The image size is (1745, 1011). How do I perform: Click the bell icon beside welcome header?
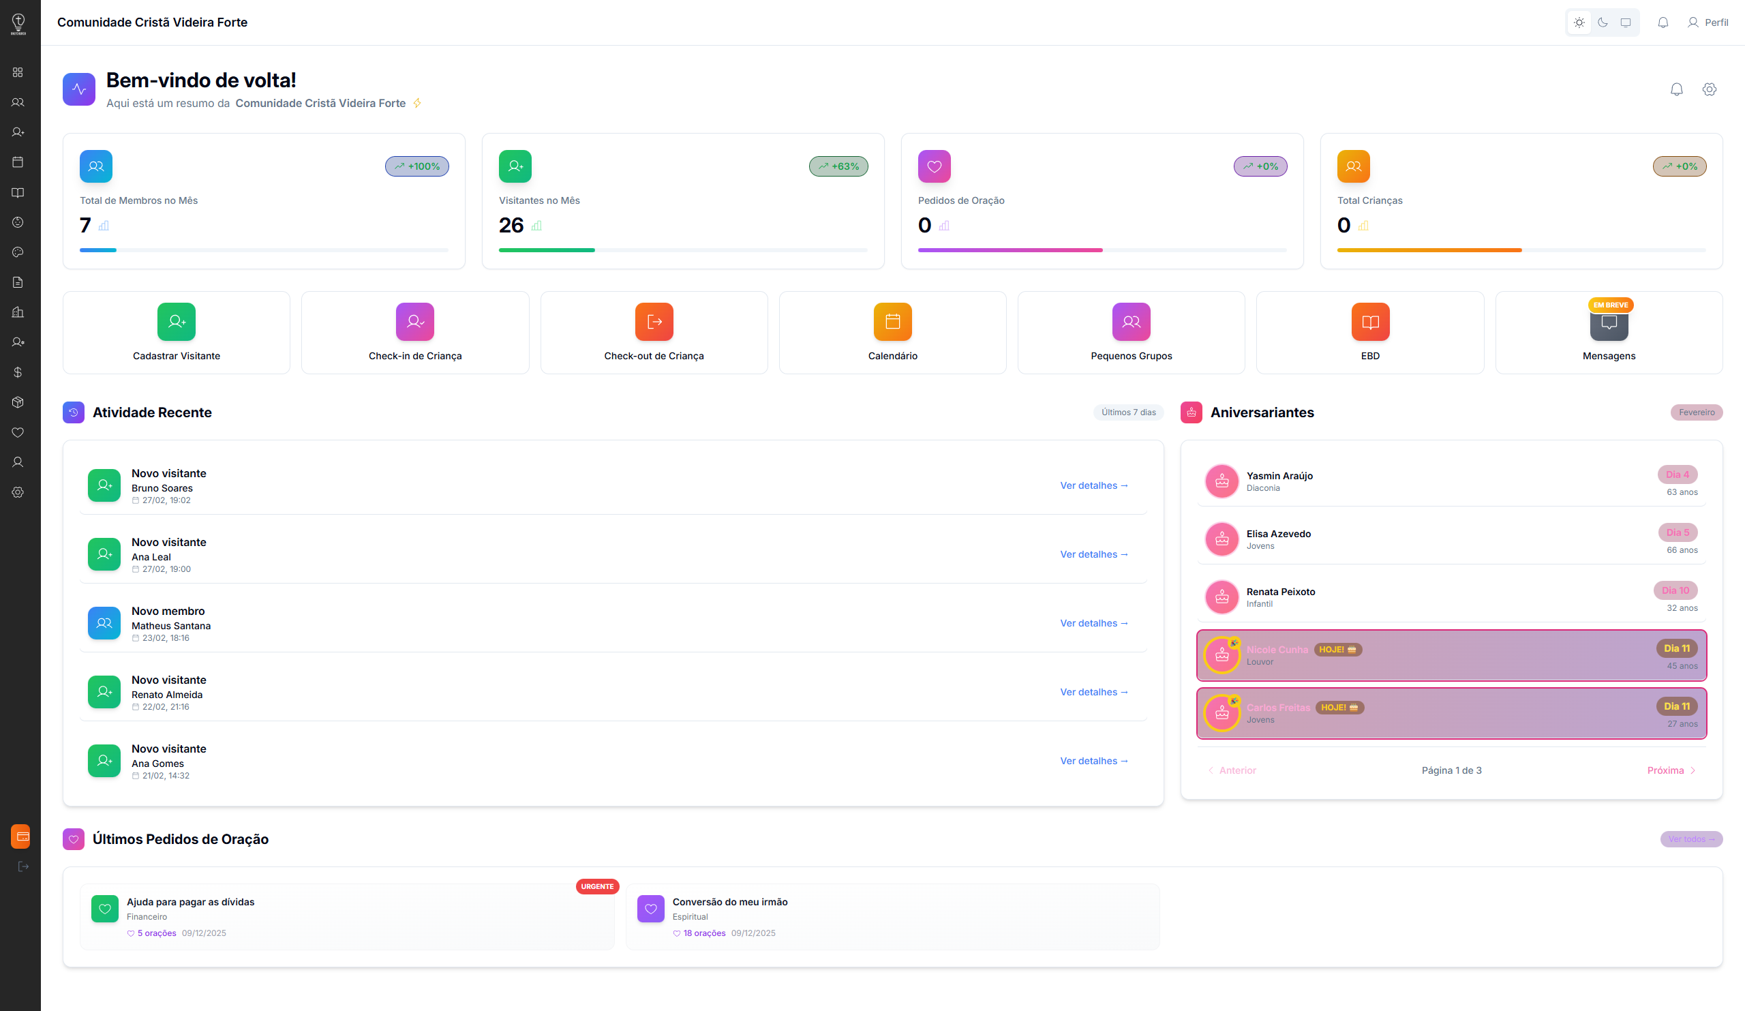point(1676,89)
